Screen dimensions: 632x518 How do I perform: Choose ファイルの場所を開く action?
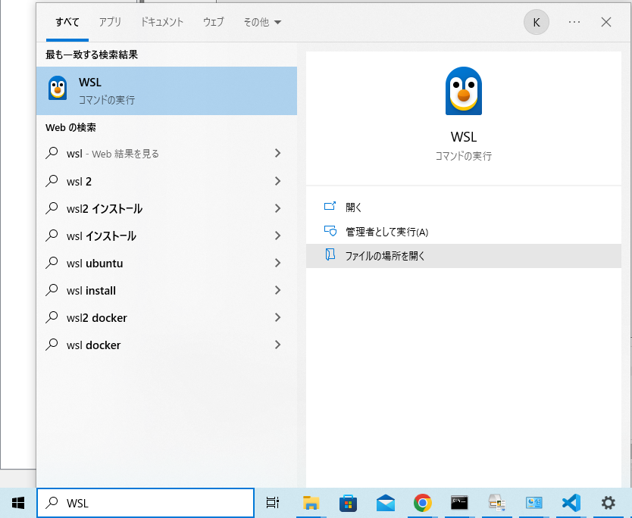point(464,256)
